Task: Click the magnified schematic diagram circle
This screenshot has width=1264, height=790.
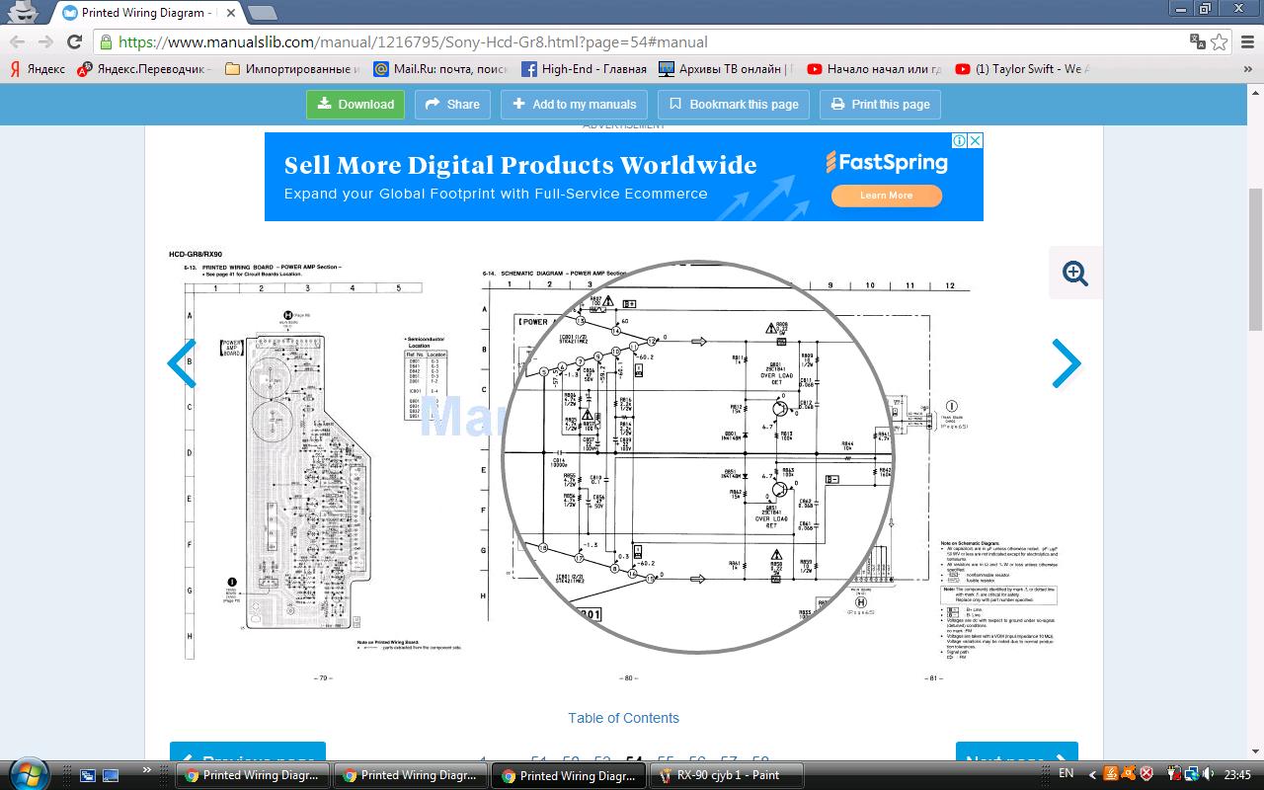Action: click(x=698, y=457)
